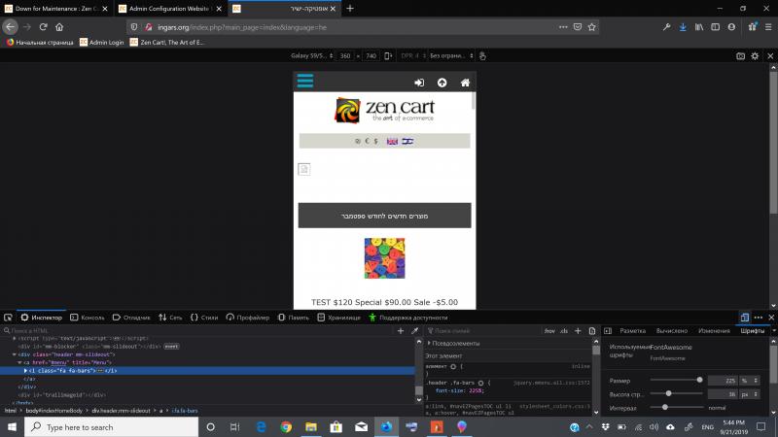Open the Изменения sidebar tab
Viewport: 778px width, 437px height.
point(714,331)
